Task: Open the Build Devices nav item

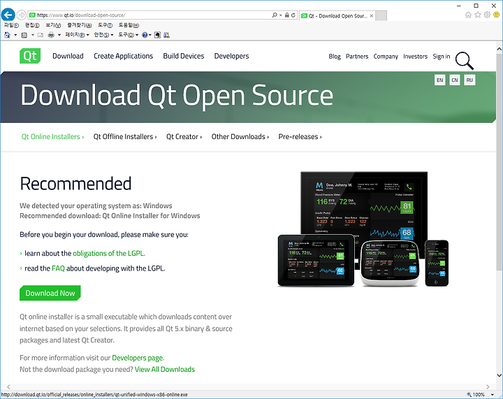Action: (x=184, y=56)
